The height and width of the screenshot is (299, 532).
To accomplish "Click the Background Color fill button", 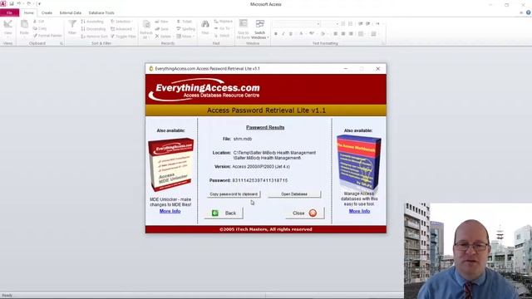I will coord(323,34).
